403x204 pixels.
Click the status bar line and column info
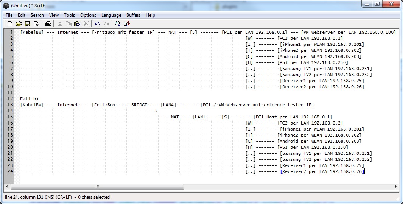(57, 197)
